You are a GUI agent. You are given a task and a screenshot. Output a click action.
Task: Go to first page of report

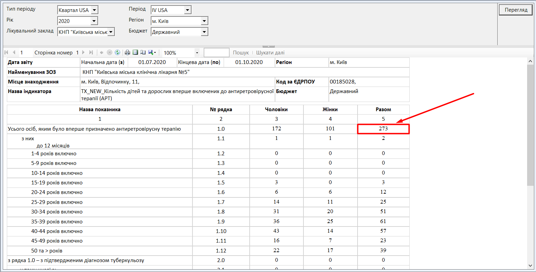[6, 52]
